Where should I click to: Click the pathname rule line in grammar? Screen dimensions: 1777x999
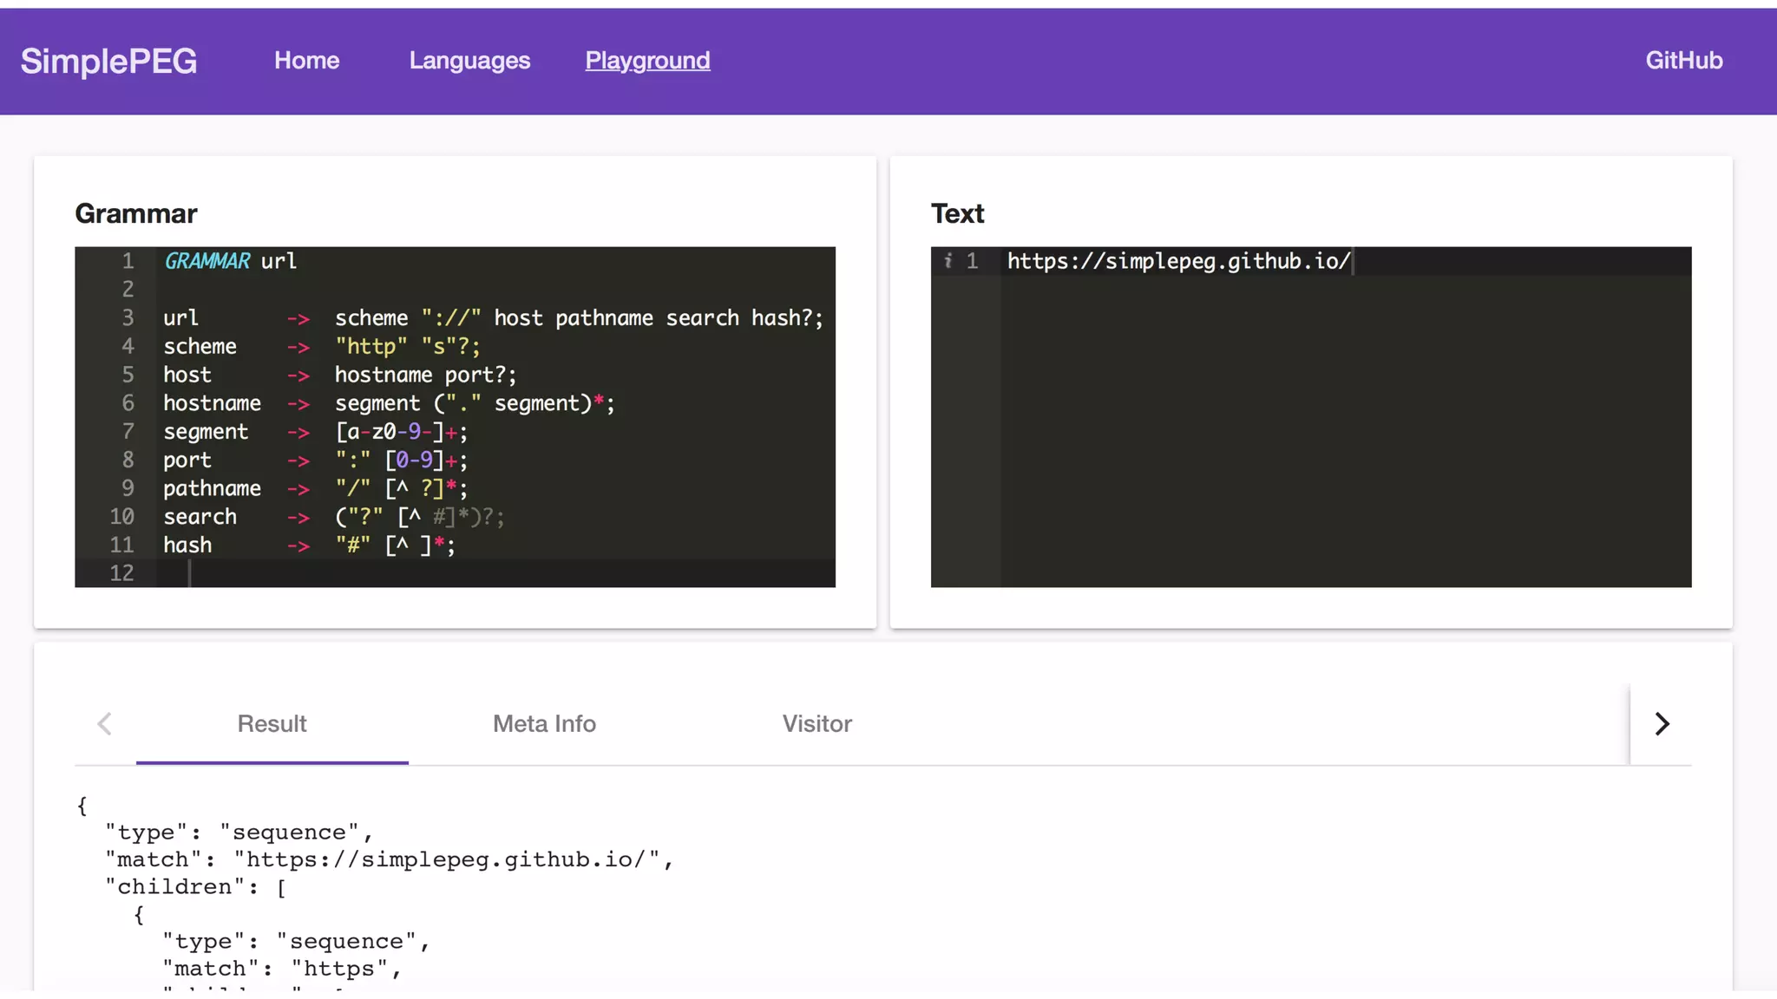212,489
